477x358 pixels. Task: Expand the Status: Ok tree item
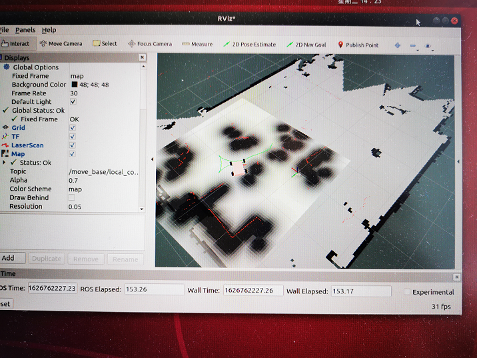pos(5,163)
